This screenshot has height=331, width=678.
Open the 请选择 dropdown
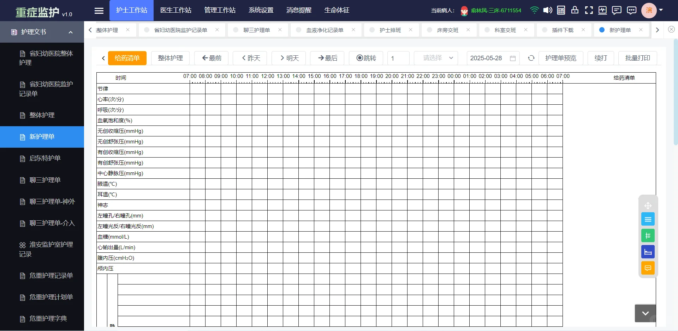click(x=436, y=58)
